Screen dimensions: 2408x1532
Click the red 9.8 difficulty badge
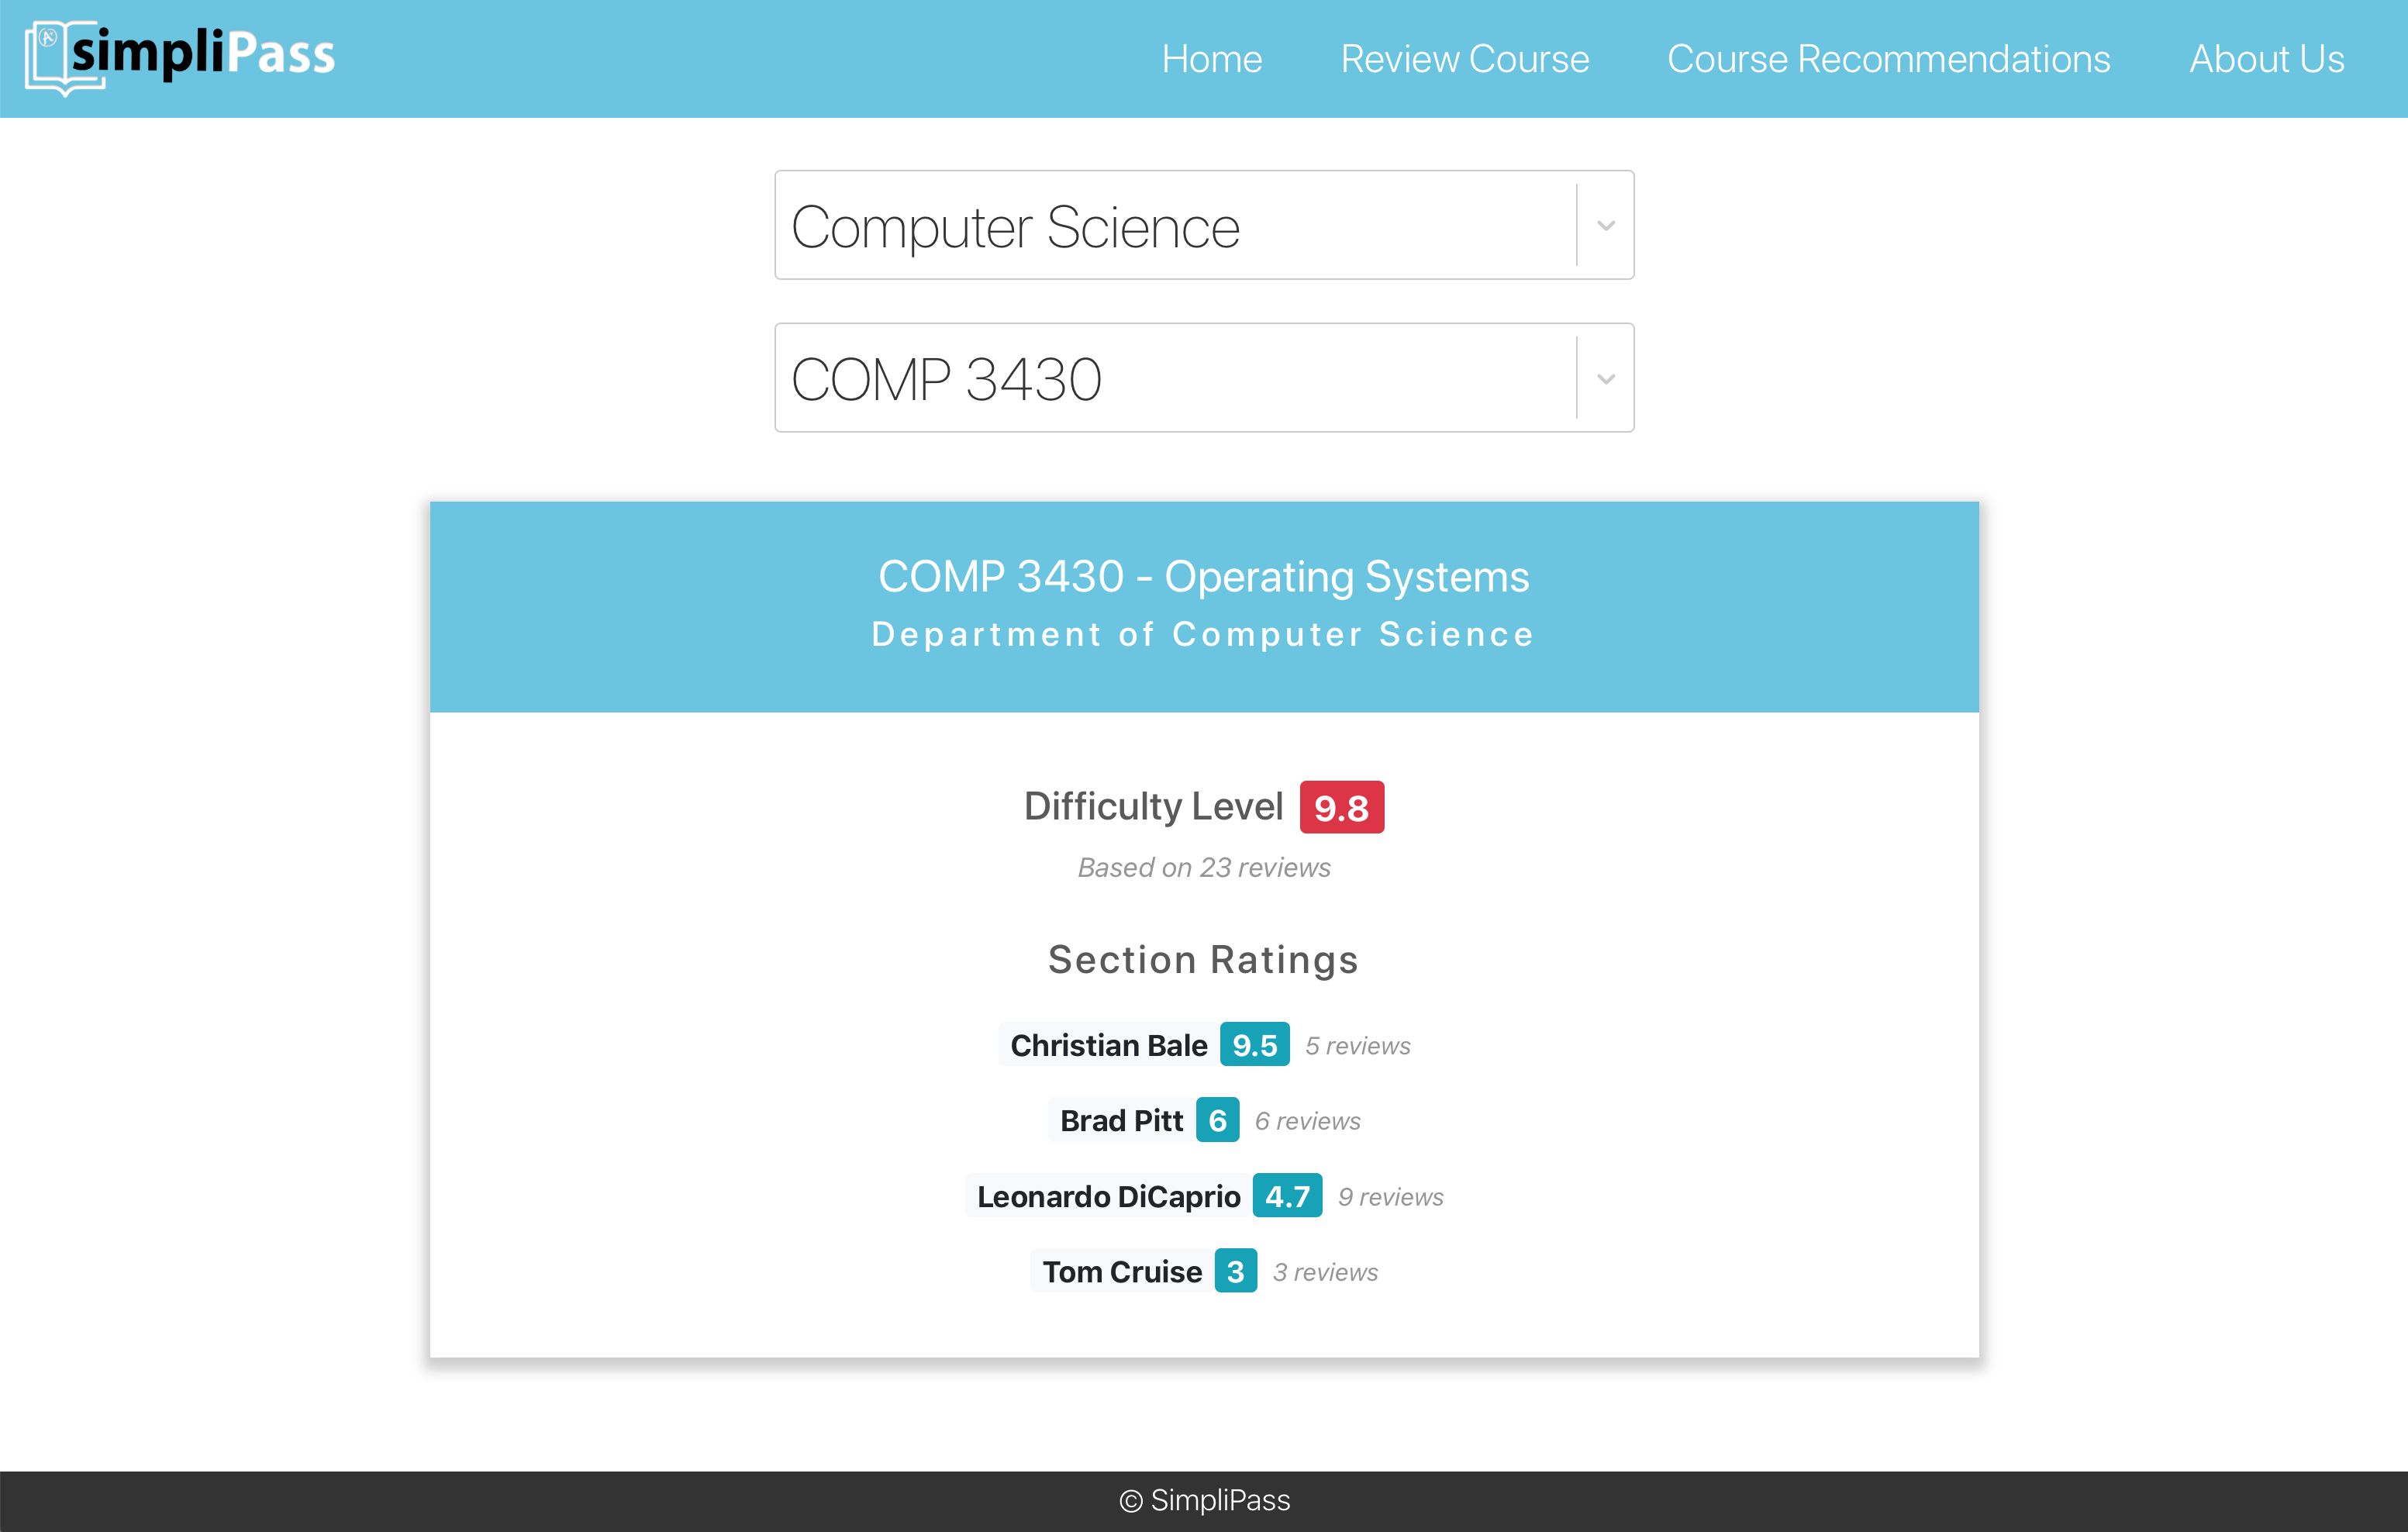1341,807
